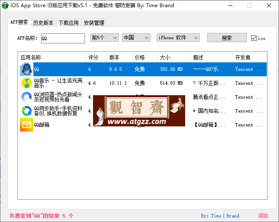Select the QQ同步助手 row name
Screen dimensions: 279x222
[x=58, y=111]
